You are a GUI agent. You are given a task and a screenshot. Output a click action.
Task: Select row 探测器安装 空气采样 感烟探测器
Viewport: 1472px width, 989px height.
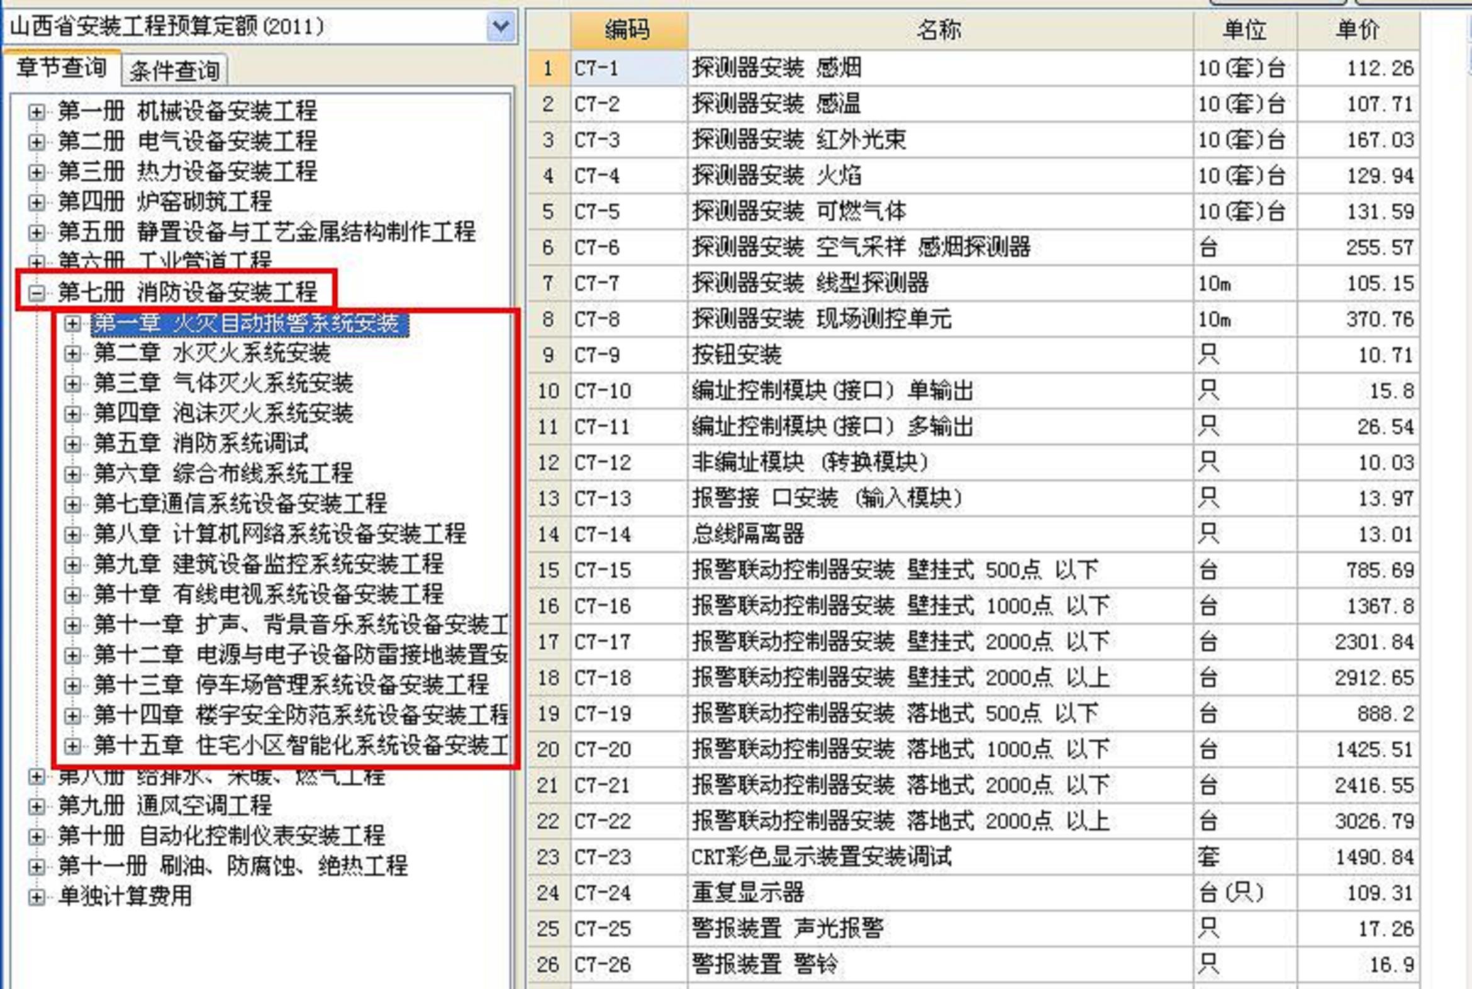pos(974,247)
